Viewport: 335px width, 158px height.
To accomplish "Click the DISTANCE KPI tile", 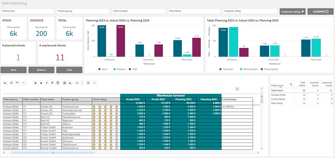I will click(x=41, y=28).
